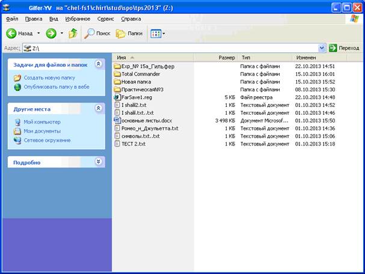Go back with the green Назад arrow
The height and width of the screenshot is (274, 365).
tap(11, 34)
